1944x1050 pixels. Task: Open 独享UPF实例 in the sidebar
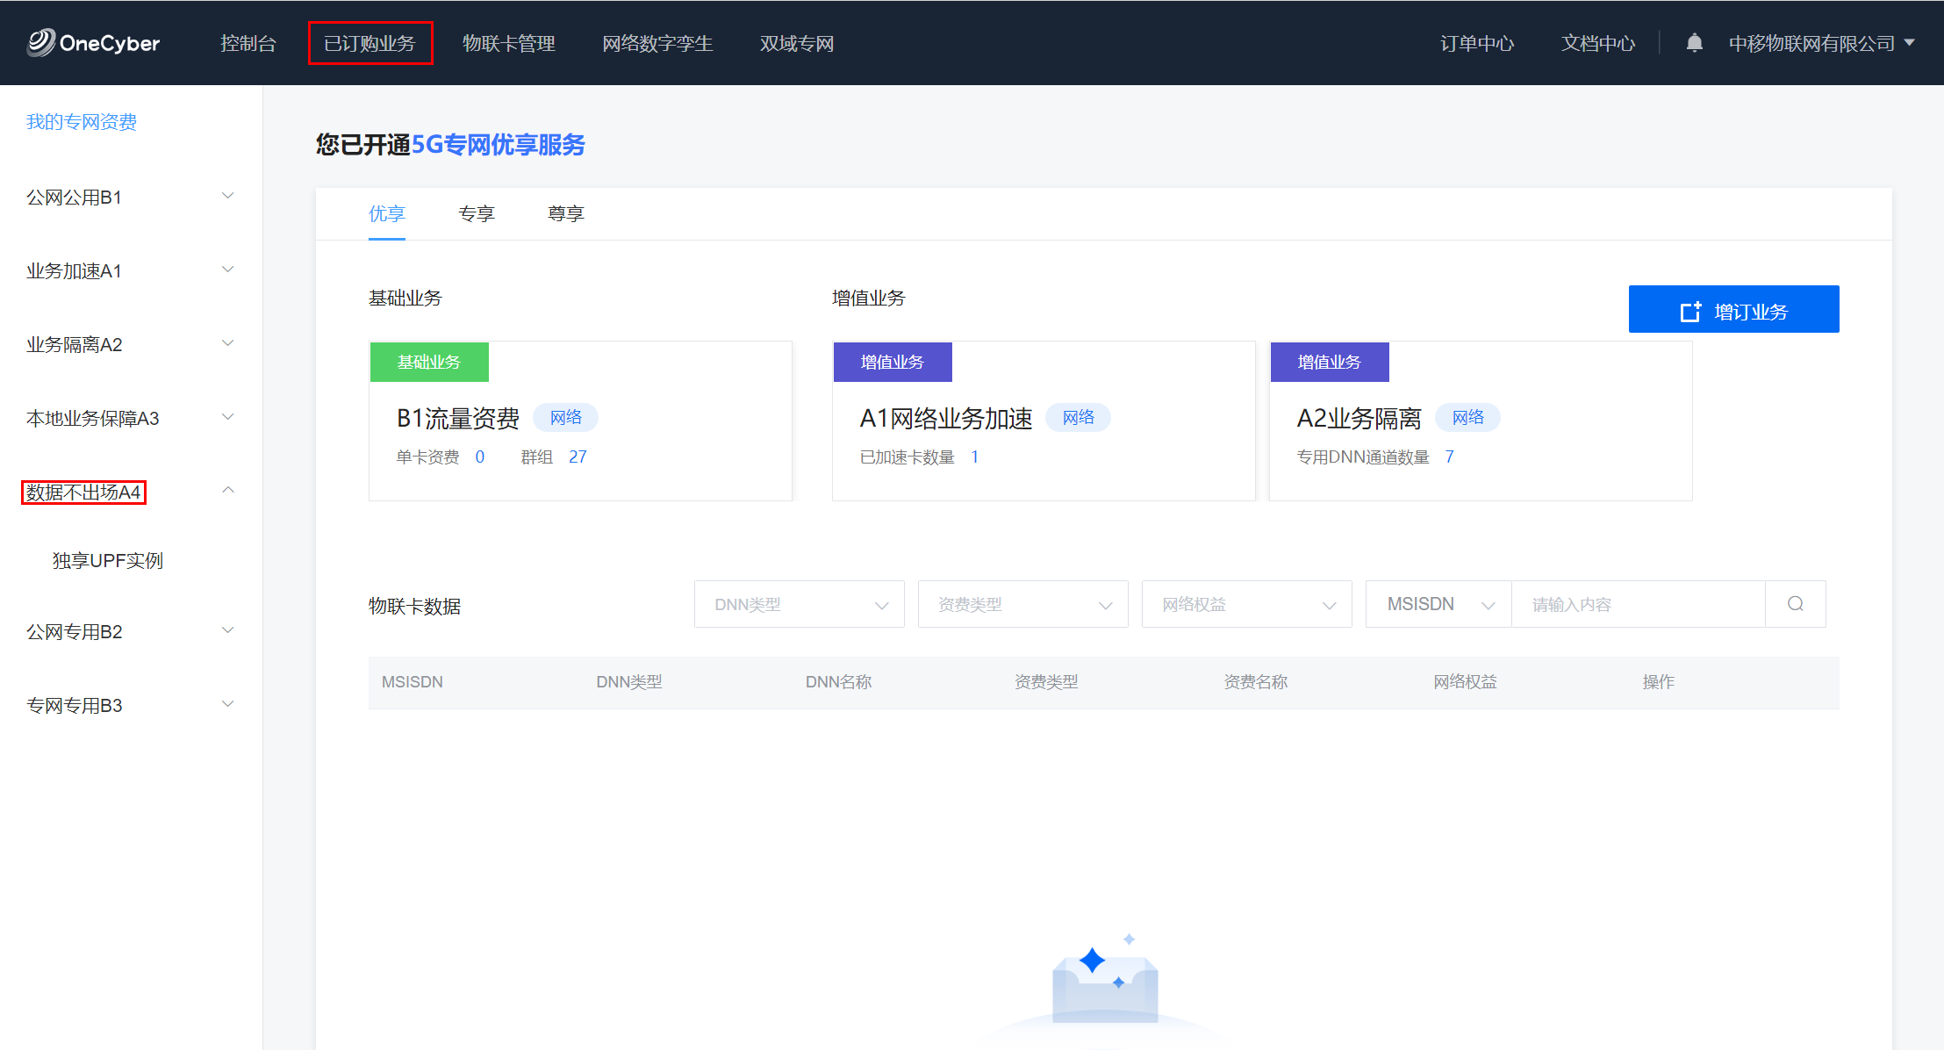coord(107,560)
